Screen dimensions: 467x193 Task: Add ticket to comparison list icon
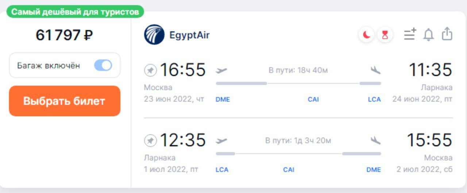(410, 35)
